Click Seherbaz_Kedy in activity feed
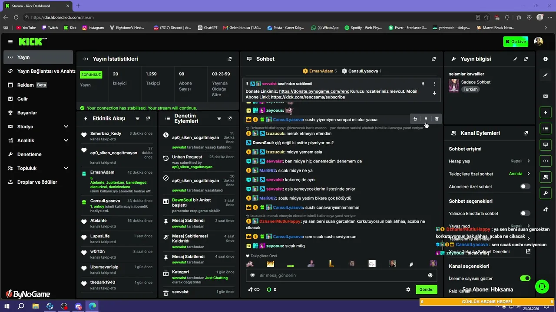 tap(106, 133)
